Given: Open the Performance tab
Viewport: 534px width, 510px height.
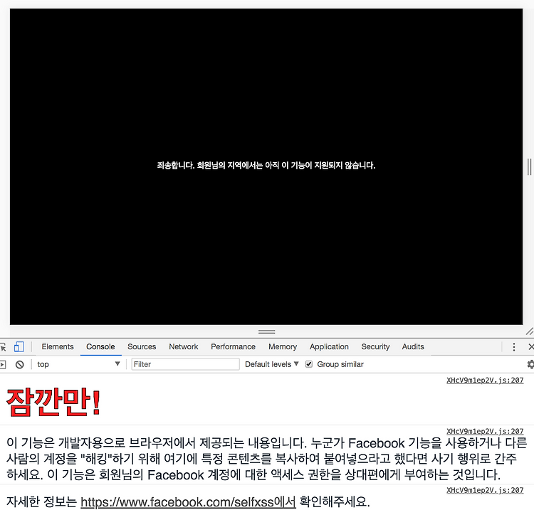Looking at the screenshot, I should click(233, 346).
